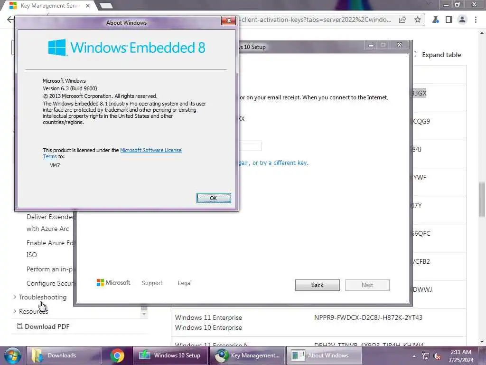Open the Microsoft Software License link

coord(150,150)
